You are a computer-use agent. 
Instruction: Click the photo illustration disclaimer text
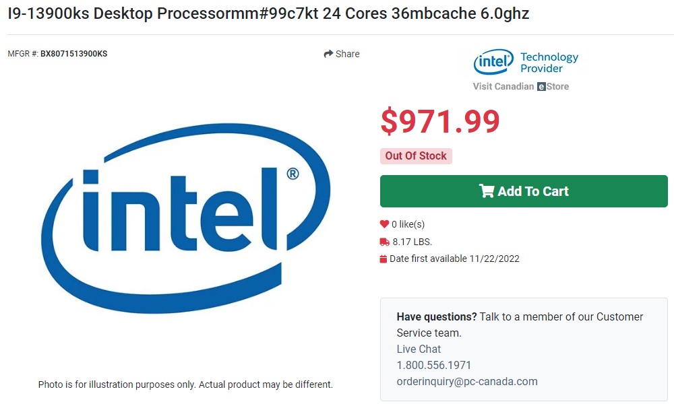[x=185, y=384]
